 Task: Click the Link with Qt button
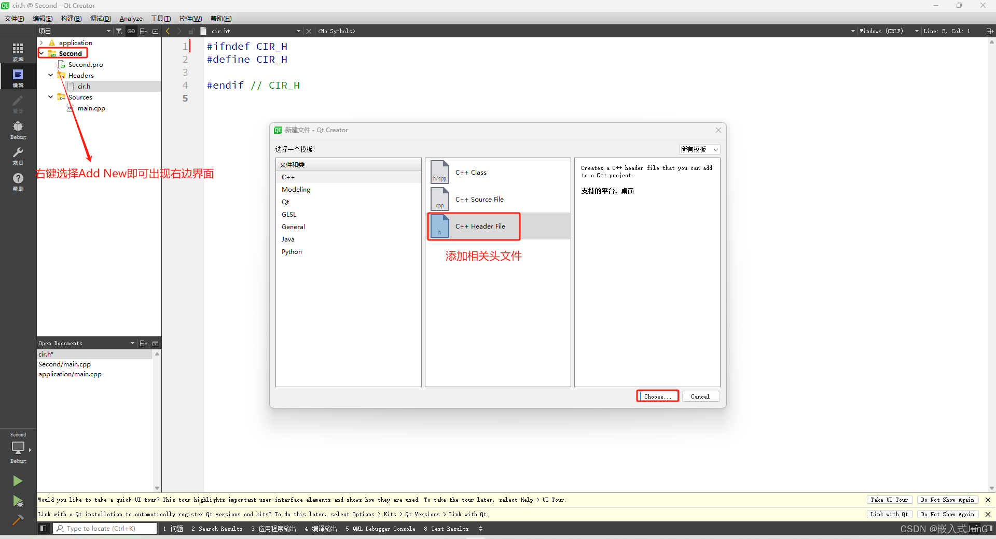tap(889, 514)
